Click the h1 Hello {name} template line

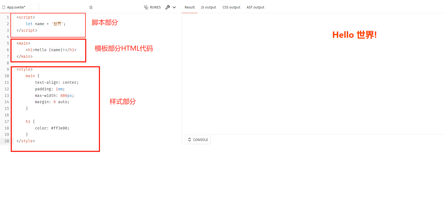(x=51, y=50)
